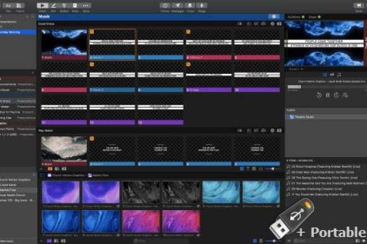
Task: Select grid view in the media bin footer
Action: (255, 241)
